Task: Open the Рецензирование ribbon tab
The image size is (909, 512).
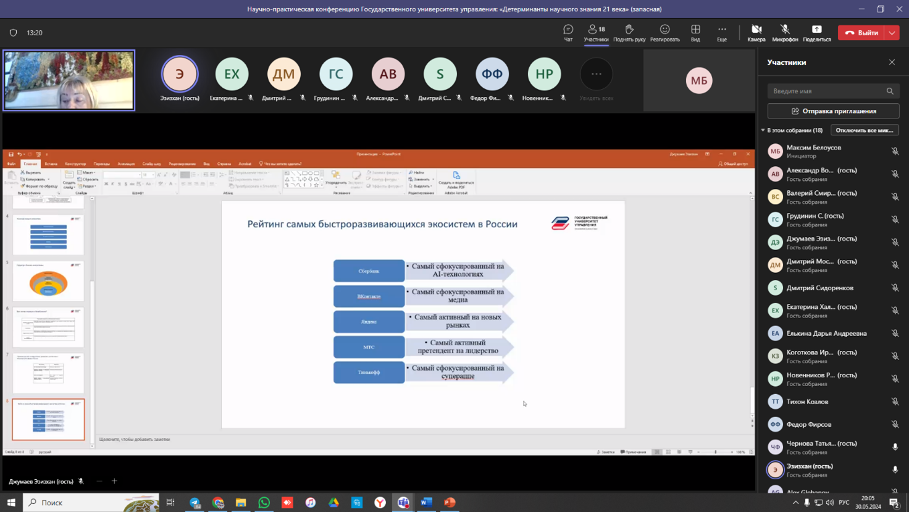Action: tap(182, 164)
